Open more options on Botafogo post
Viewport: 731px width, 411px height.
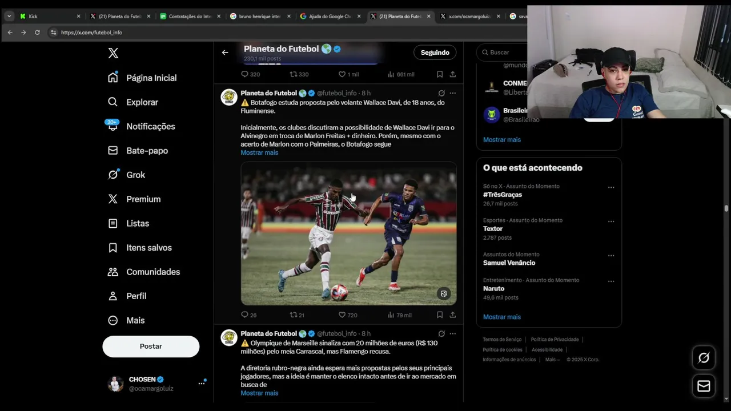click(452, 93)
